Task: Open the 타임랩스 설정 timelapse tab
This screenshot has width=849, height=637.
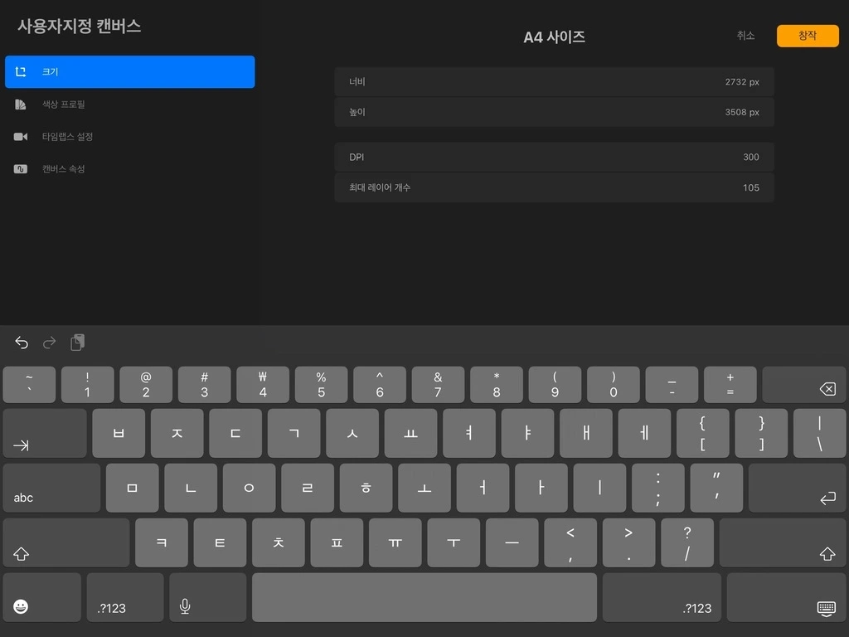Action: point(130,137)
